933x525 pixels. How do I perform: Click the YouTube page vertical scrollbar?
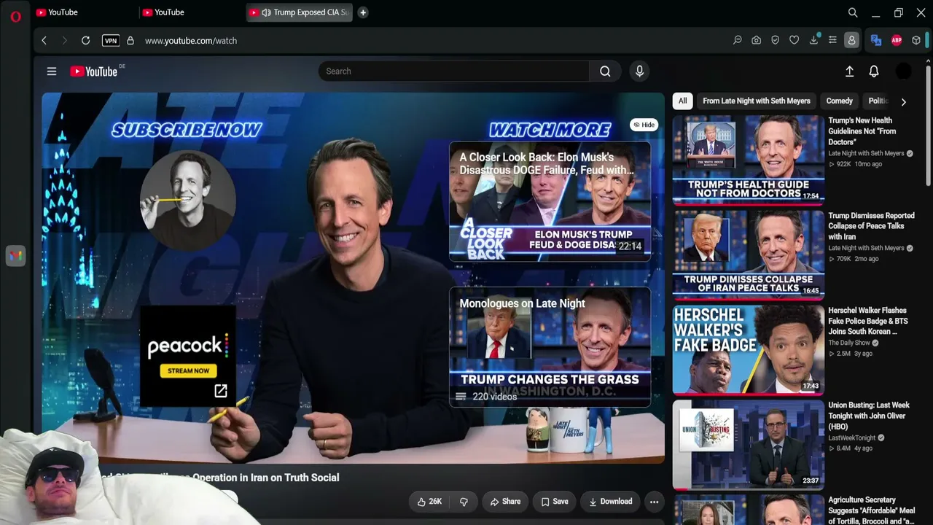pyautogui.click(x=928, y=124)
